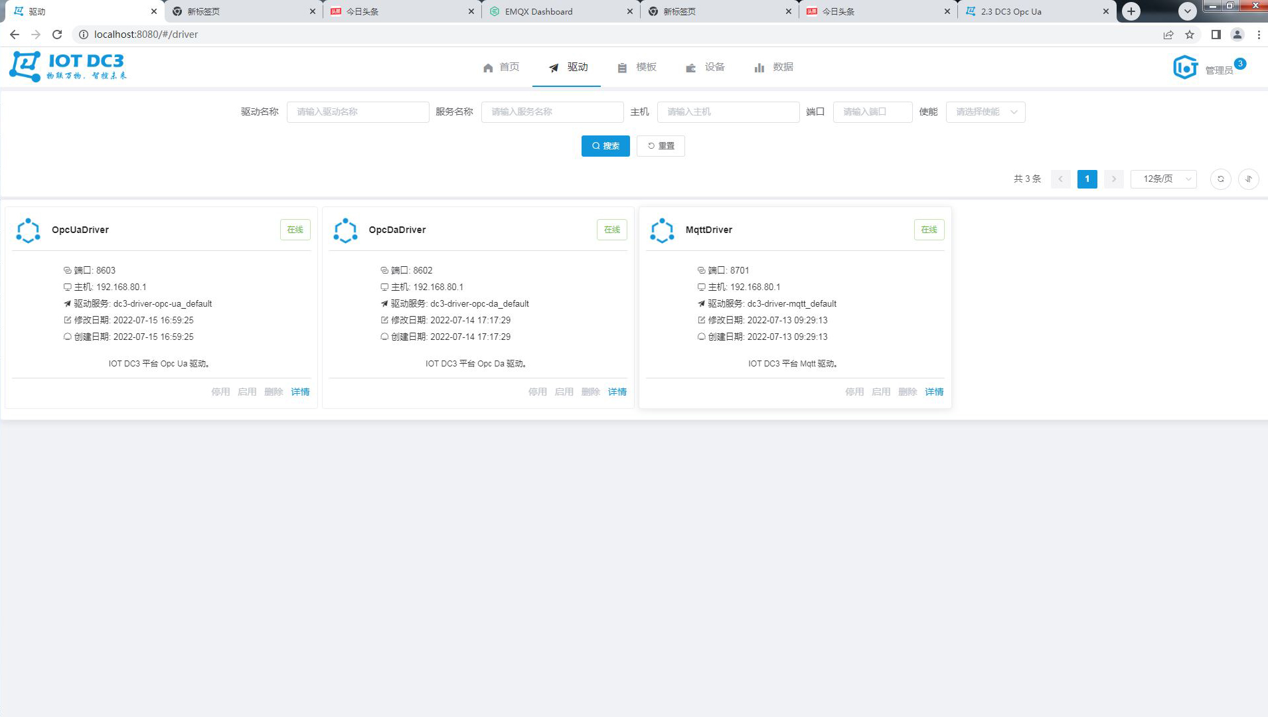Image resolution: width=1268 pixels, height=717 pixels.
Task: Expand the 使能 enable dropdown
Action: [x=985, y=112]
